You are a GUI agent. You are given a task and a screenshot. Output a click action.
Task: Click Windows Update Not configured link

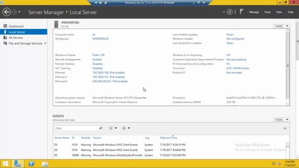235,39
